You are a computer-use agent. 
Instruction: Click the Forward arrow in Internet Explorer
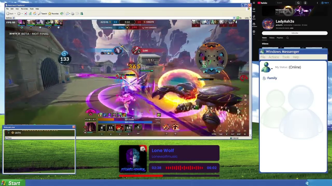pyautogui.click(x=19, y=13)
